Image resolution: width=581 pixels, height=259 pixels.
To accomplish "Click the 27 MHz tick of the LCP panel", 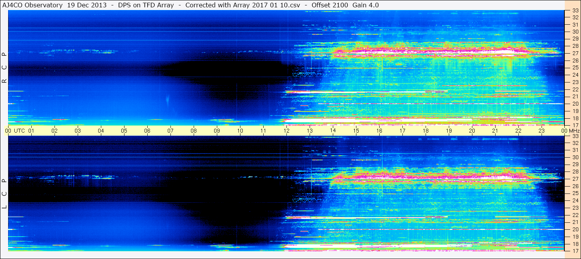I will tap(575, 179).
